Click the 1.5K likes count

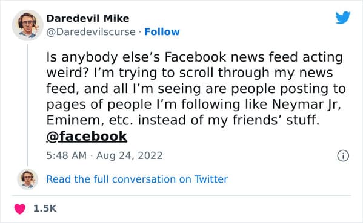click(x=45, y=208)
